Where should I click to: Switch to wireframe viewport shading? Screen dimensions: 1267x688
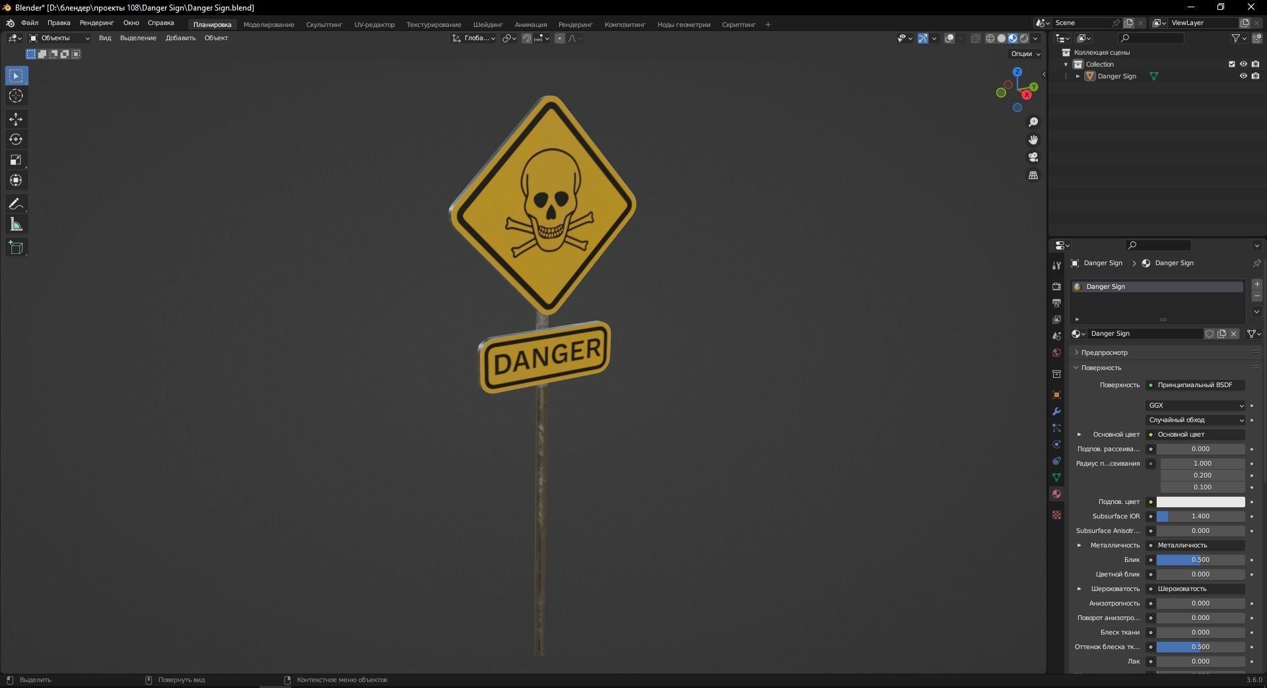[x=990, y=38]
